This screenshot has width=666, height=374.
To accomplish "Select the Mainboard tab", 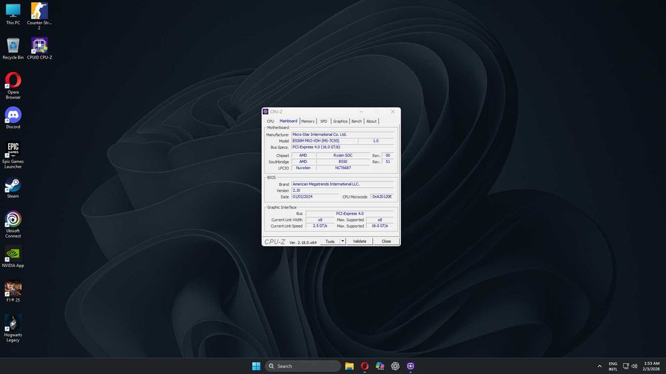I will click(288, 121).
